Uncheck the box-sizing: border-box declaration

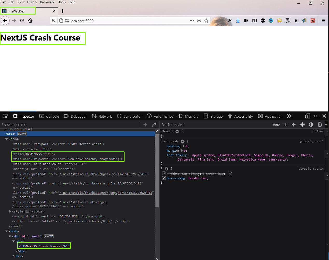click(164, 178)
